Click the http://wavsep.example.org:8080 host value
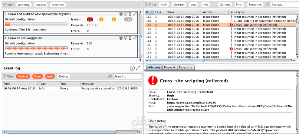The width and height of the screenshot is (299, 135). [191, 103]
